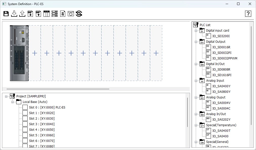Collapse the Project [SAMPLEPRJ] tree node
This screenshot has width=256, height=150.
(x=6, y=96)
